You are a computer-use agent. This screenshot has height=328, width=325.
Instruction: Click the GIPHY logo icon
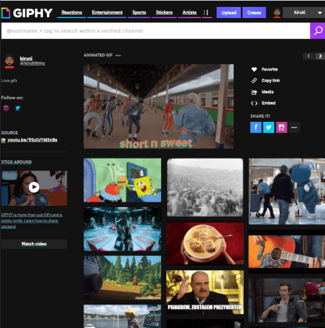point(5,12)
